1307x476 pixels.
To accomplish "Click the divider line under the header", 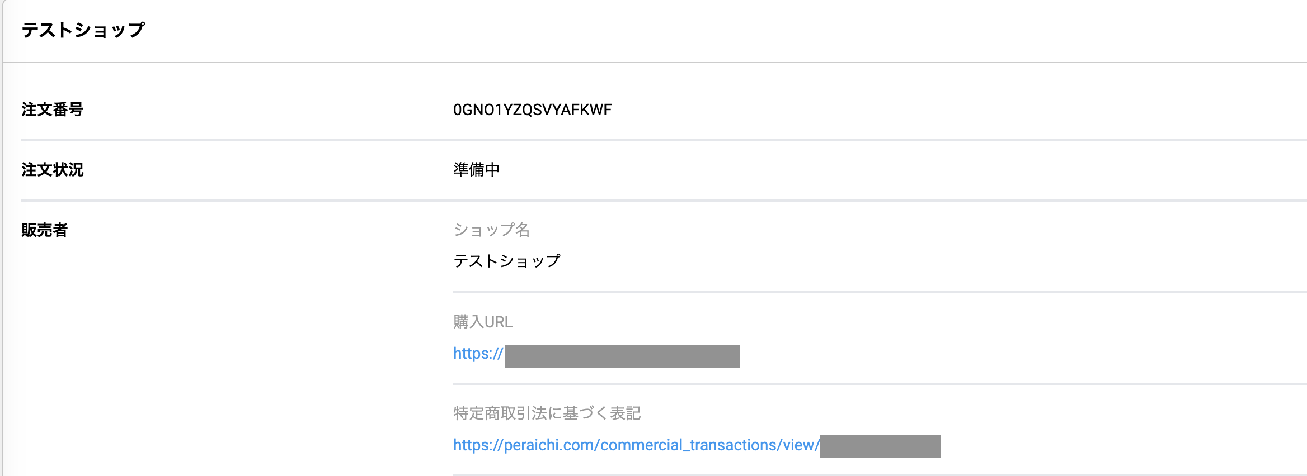I will coord(655,63).
